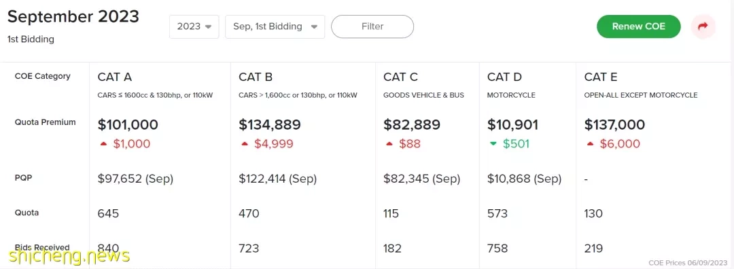Click the red up arrow beside $88
Screen dimensions: 734x269
pos(389,144)
